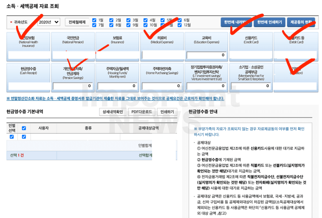Click the 인별합계 row label
Screen dimensions: 322x218
pyautogui.click(x=145, y=145)
